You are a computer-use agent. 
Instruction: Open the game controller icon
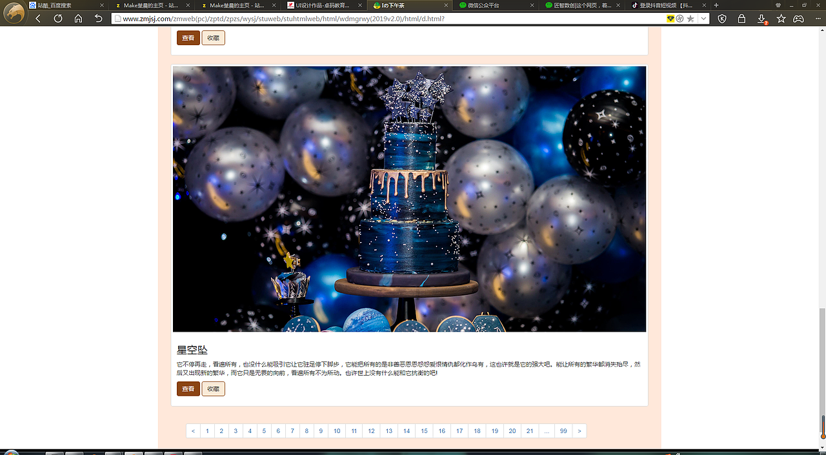(799, 19)
